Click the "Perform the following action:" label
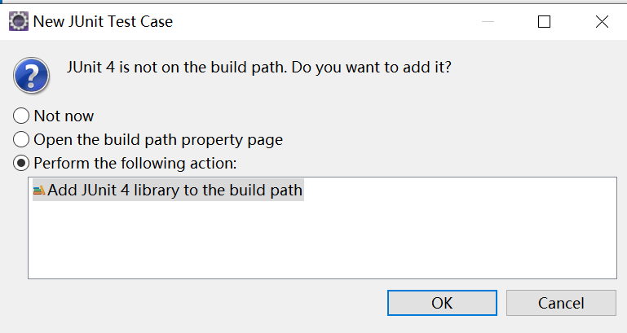 coord(135,163)
